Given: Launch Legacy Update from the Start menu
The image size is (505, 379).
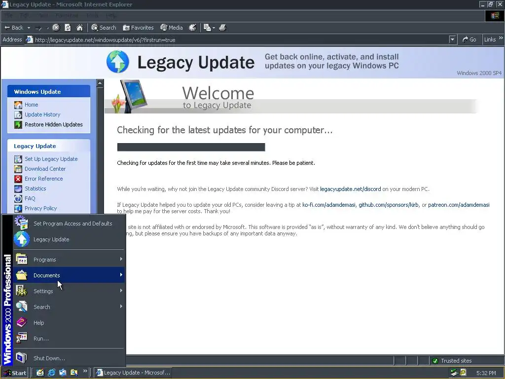Looking at the screenshot, I should click(69, 239).
